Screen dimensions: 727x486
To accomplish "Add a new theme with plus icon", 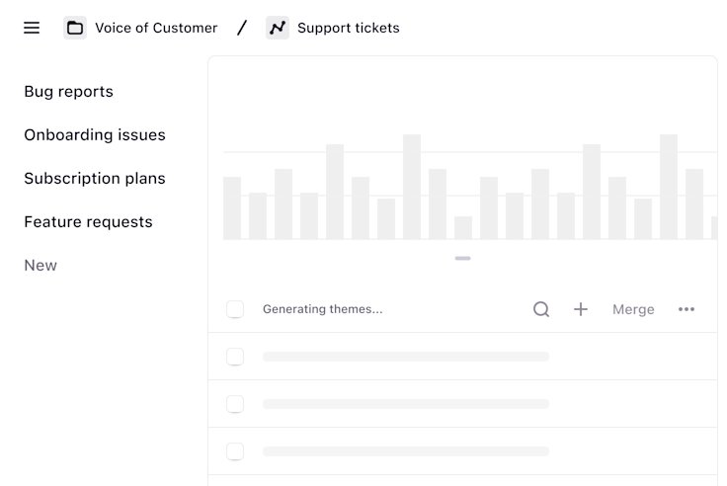I will pyautogui.click(x=581, y=309).
